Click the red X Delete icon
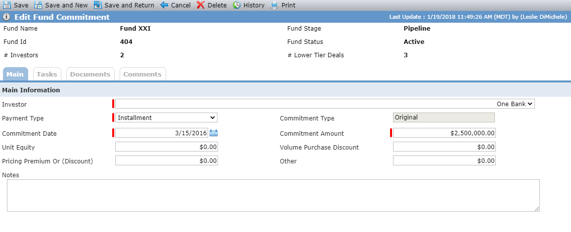Image resolution: width=571 pixels, height=232 pixels. [x=201, y=5]
